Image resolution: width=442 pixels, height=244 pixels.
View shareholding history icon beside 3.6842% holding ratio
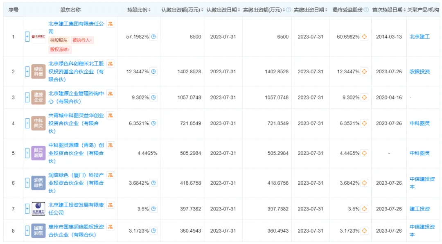(153, 183)
